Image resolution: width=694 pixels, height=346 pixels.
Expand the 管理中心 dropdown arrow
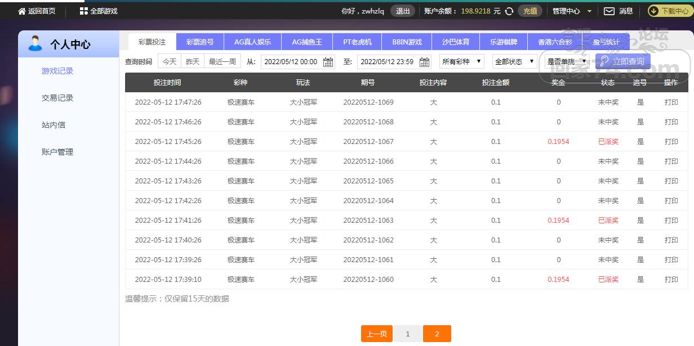tap(589, 11)
